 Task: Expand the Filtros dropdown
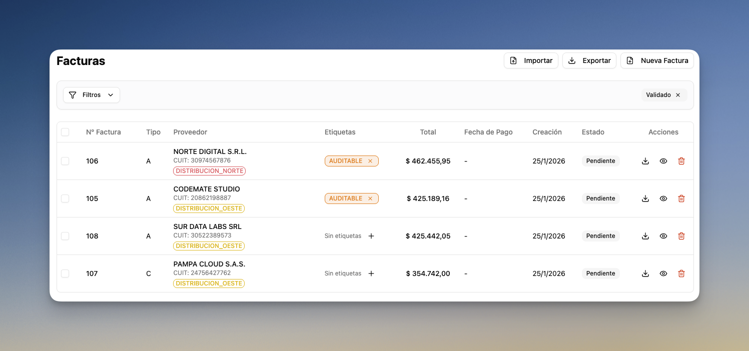pos(92,95)
